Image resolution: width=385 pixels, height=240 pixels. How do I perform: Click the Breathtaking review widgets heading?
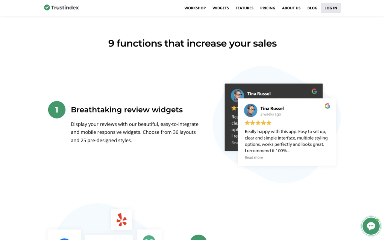pos(127,110)
